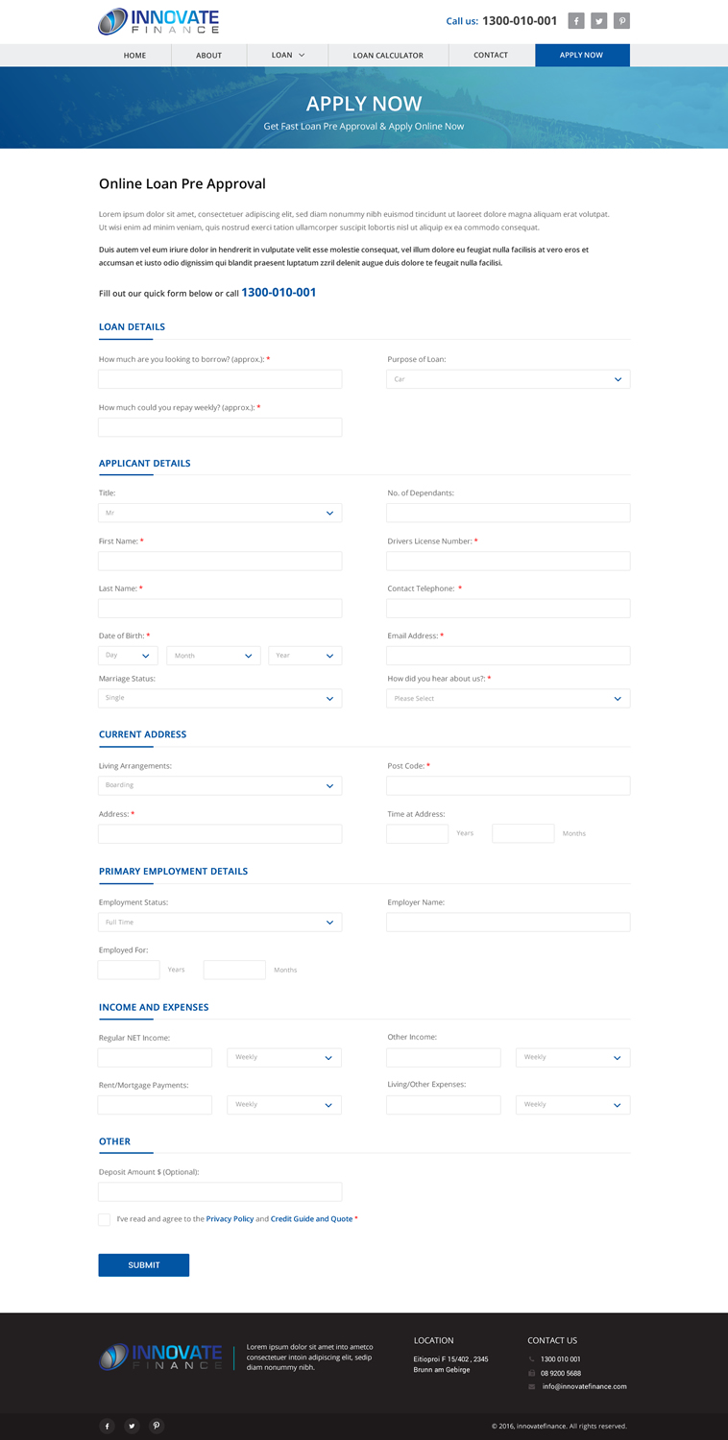This screenshot has height=1440, width=728.
Task: Open the footer Pinterest round icon
Action: (157, 1426)
